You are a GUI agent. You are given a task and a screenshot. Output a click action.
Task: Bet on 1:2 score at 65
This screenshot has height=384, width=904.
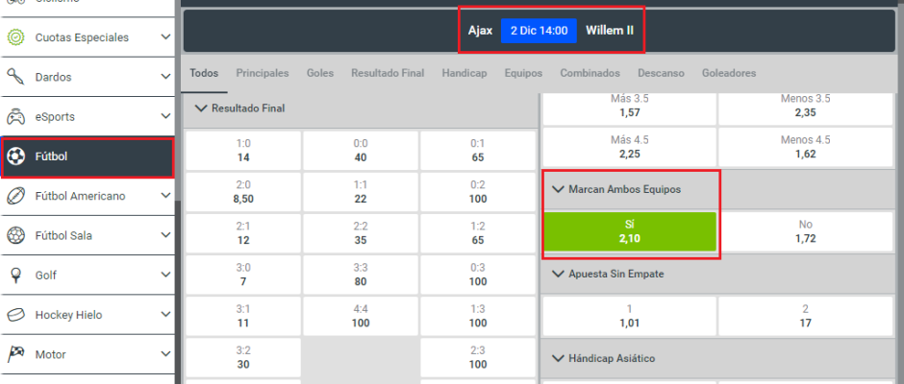(x=478, y=233)
